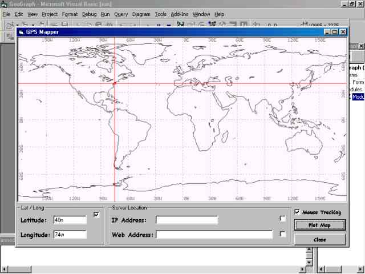The height and width of the screenshot is (274, 365).
Task: Open the Debug menu
Action: tap(89, 14)
